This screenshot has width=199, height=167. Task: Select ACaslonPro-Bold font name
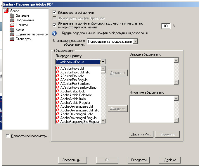click(x=72, y=68)
